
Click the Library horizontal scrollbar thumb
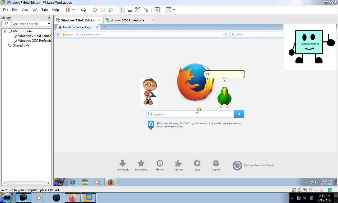[x=24, y=183]
